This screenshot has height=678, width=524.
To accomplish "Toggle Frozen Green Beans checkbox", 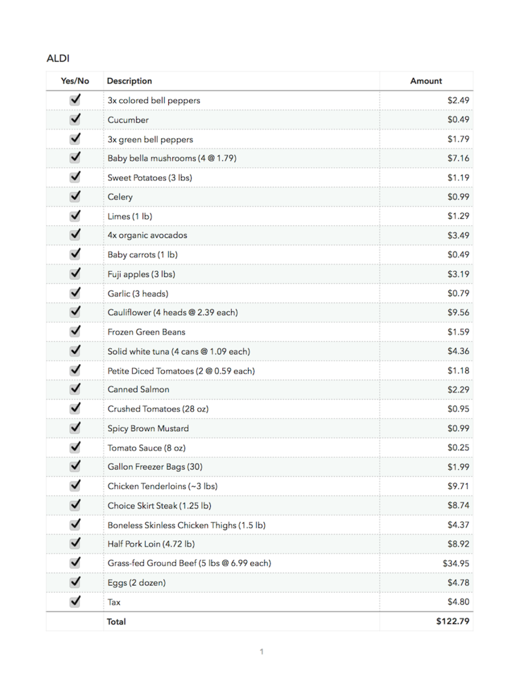I will pos(75,332).
